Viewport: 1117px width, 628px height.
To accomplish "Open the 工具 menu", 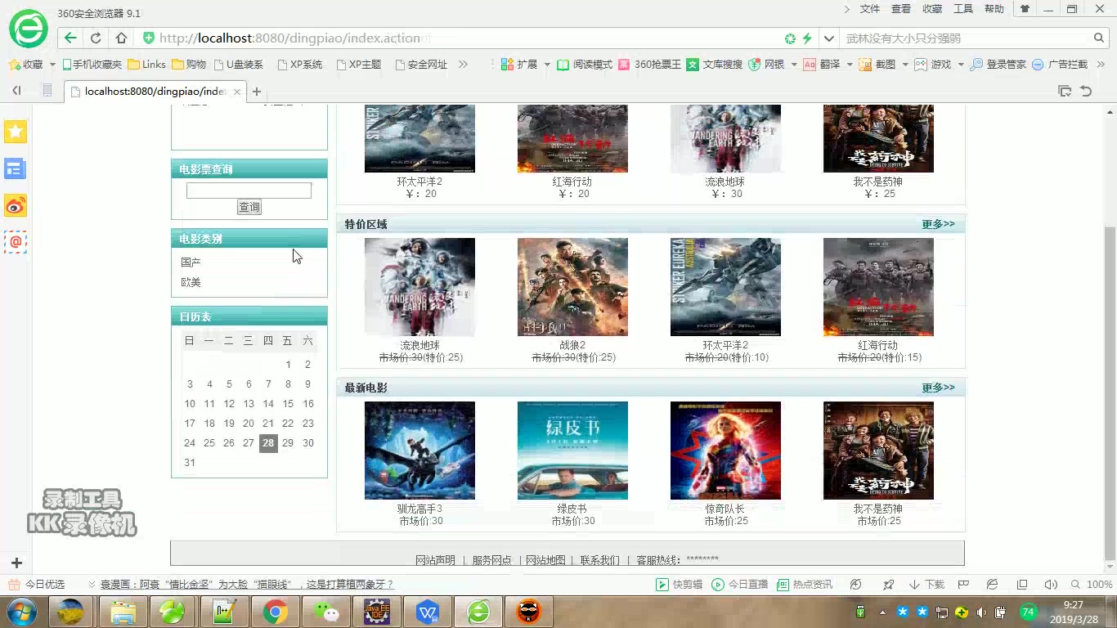I will click(963, 9).
